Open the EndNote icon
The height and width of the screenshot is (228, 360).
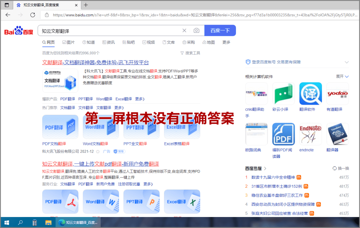(x=311, y=134)
